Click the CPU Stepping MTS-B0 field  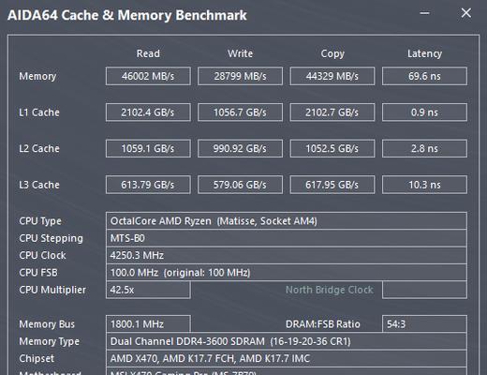[x=287, y=238]
